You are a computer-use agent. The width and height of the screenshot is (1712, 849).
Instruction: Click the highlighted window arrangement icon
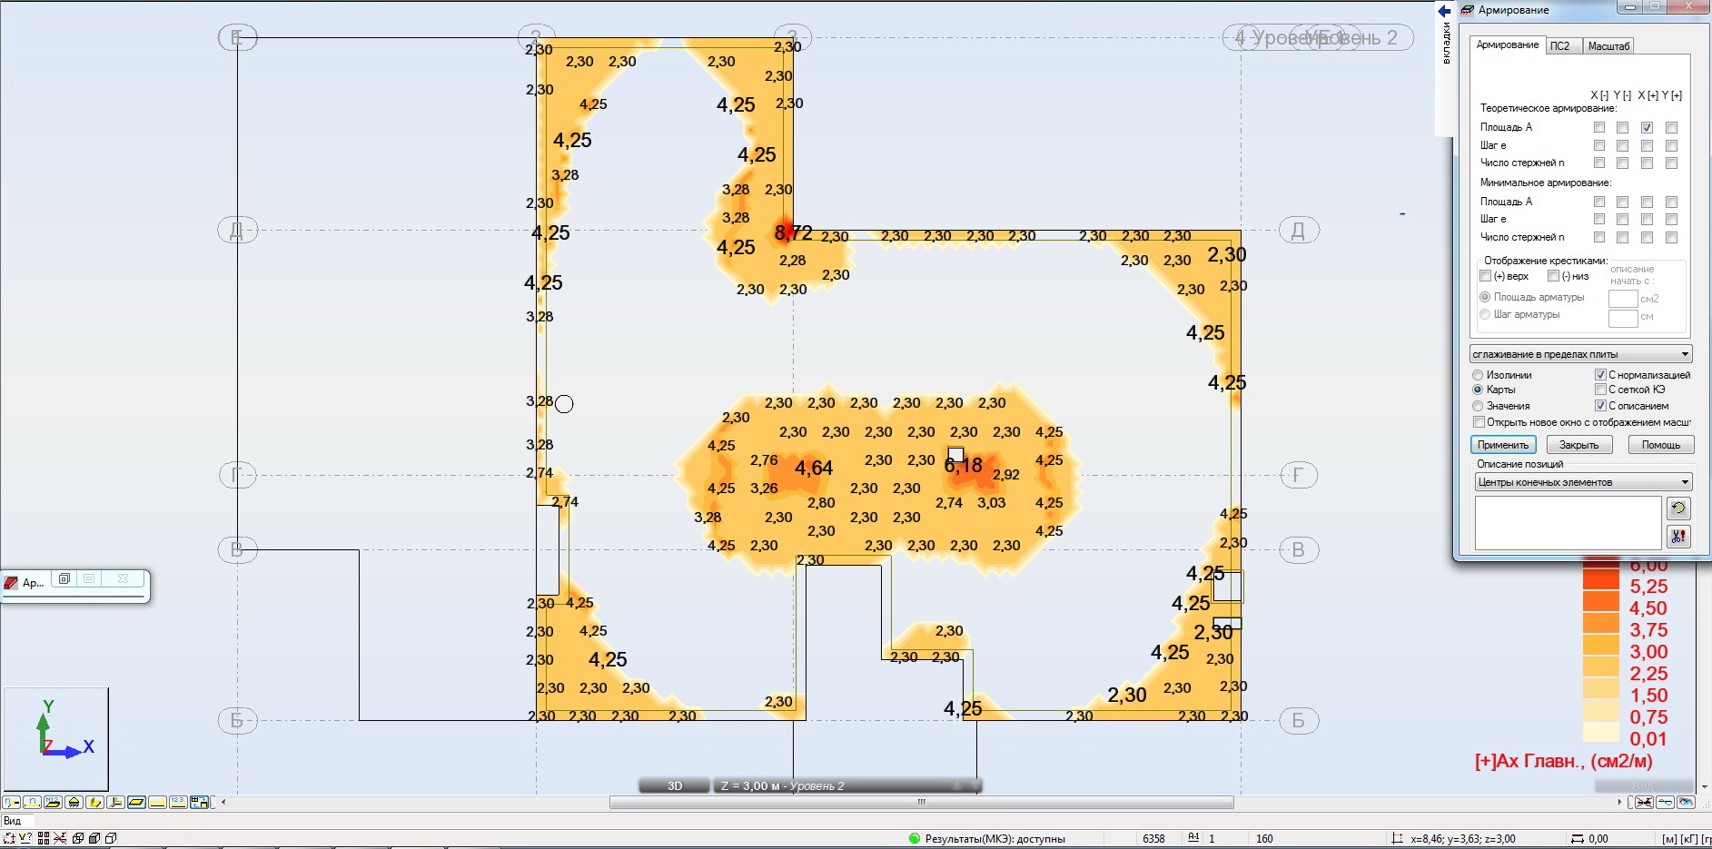point(199,803)
